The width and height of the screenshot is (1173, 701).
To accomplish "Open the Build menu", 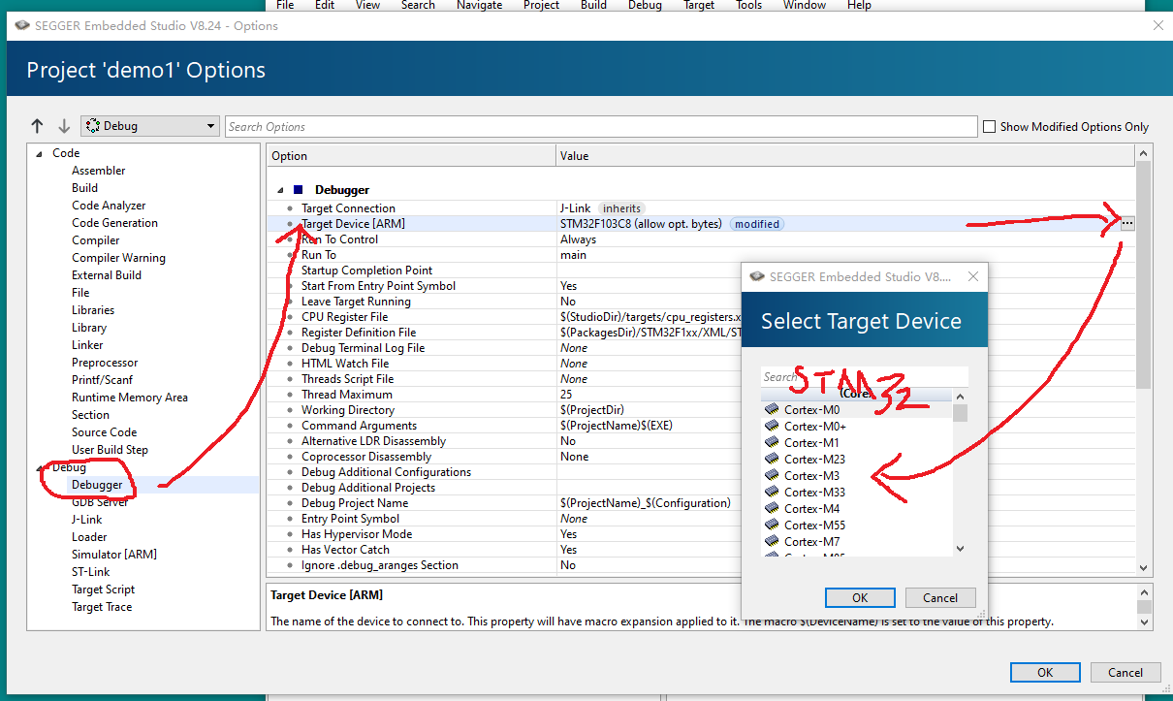I will (593, 6).
